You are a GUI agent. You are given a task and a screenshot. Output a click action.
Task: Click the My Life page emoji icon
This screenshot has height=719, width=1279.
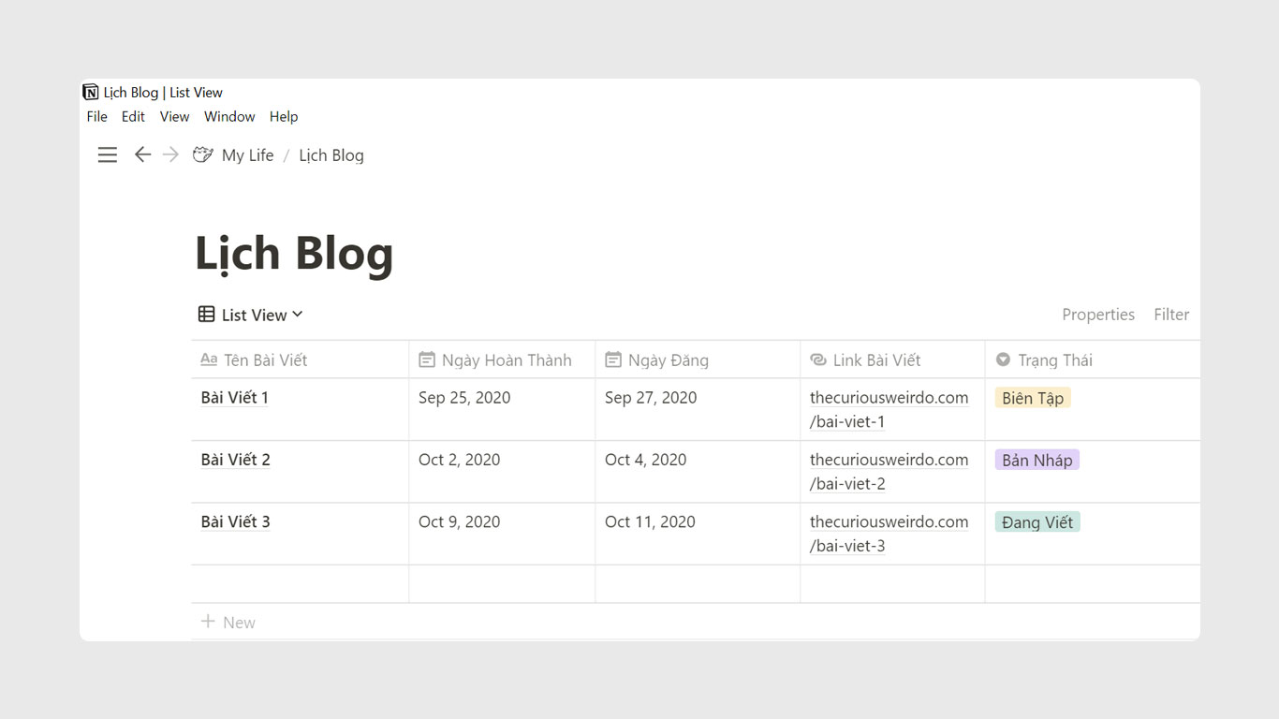[202, 155]
